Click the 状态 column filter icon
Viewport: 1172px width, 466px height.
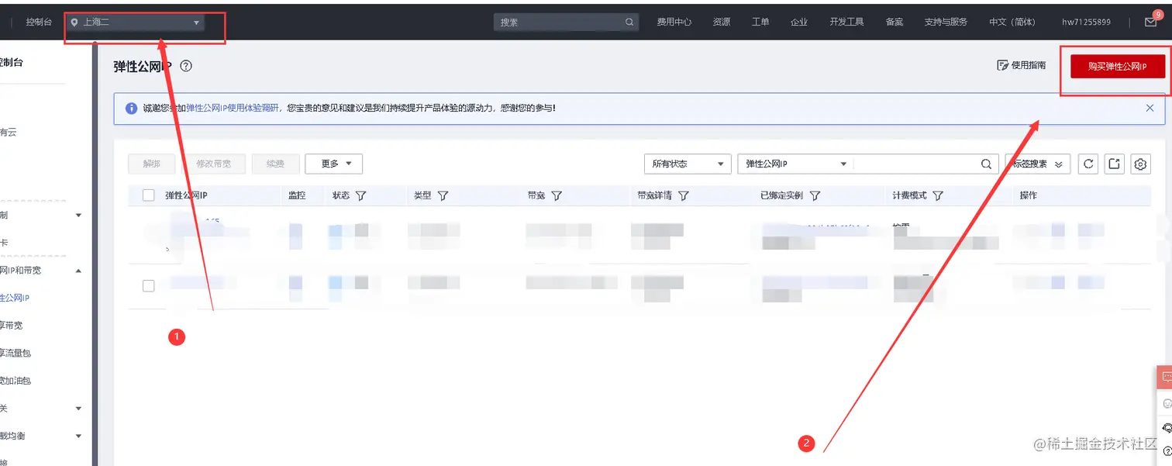360,196
